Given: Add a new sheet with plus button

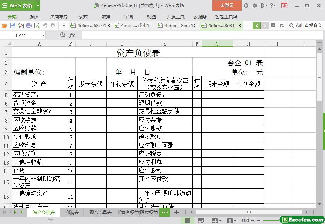Looking at the screenshot, I should 176,212.
